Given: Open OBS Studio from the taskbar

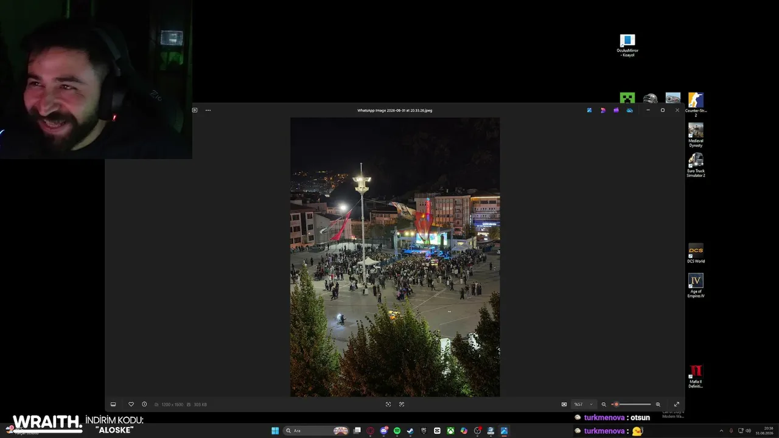Looking at the screenshot, I should [x=477, y=431].
